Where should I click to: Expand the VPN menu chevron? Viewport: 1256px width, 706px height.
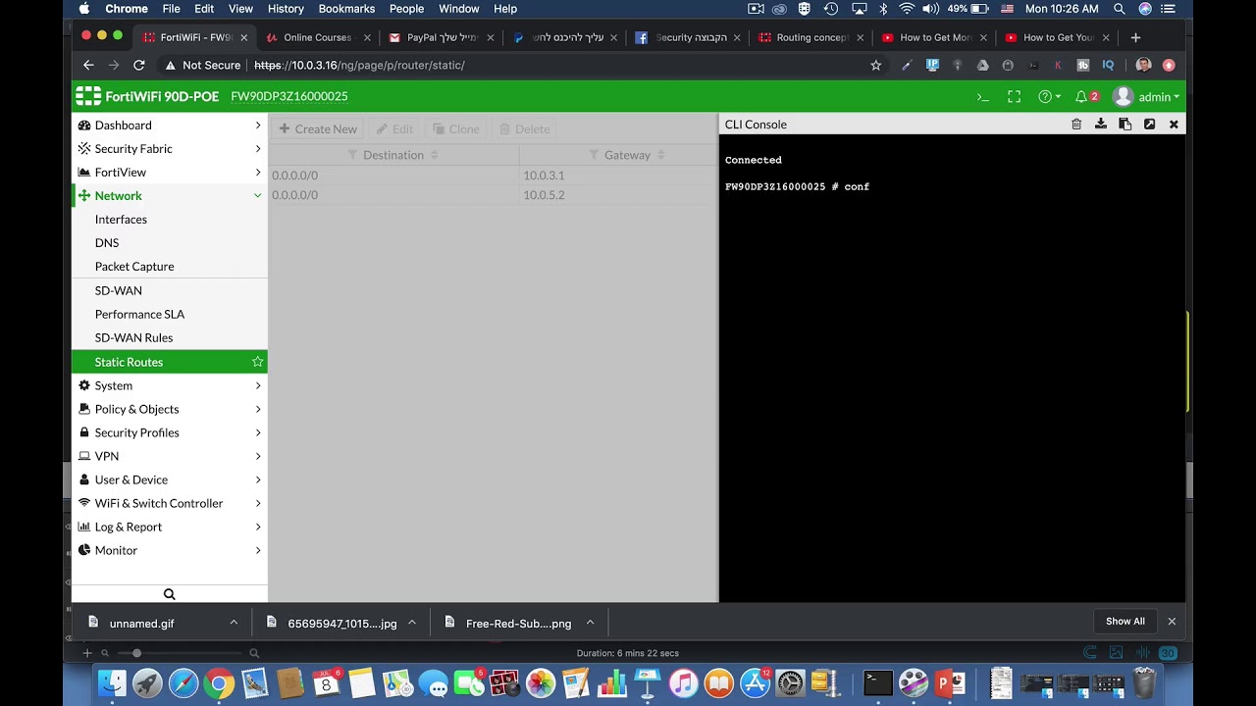[258, 456]
